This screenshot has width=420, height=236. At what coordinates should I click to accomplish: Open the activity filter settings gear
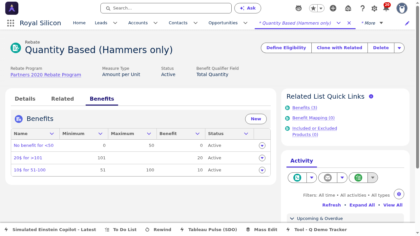[399, 194]
